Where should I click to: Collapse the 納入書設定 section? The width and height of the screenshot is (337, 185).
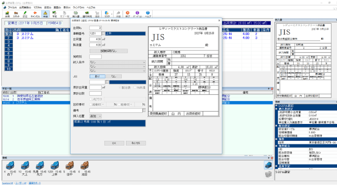(277, 109)
